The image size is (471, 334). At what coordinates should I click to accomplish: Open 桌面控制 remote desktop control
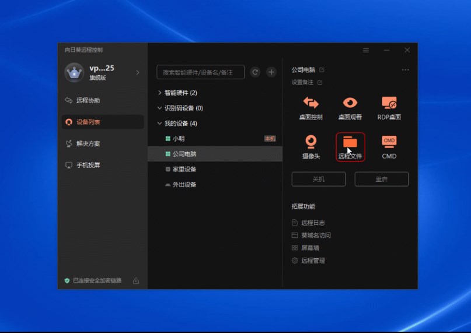pyautogui.click(x=310, y=108)
